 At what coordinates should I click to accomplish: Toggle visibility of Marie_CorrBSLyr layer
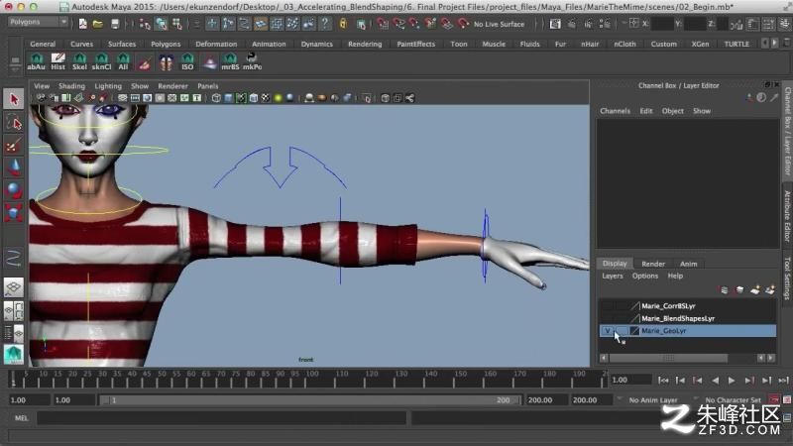(x=608, y=306)
